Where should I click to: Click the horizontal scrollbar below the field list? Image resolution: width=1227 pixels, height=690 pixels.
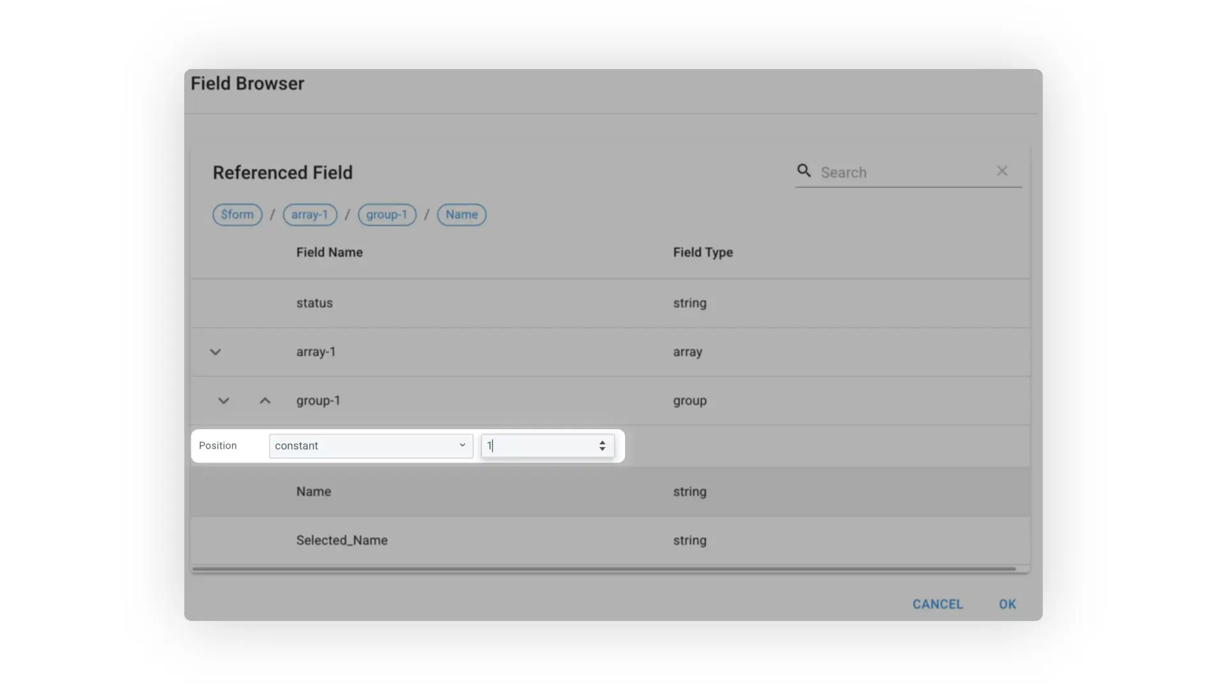(x=607, y=569)
